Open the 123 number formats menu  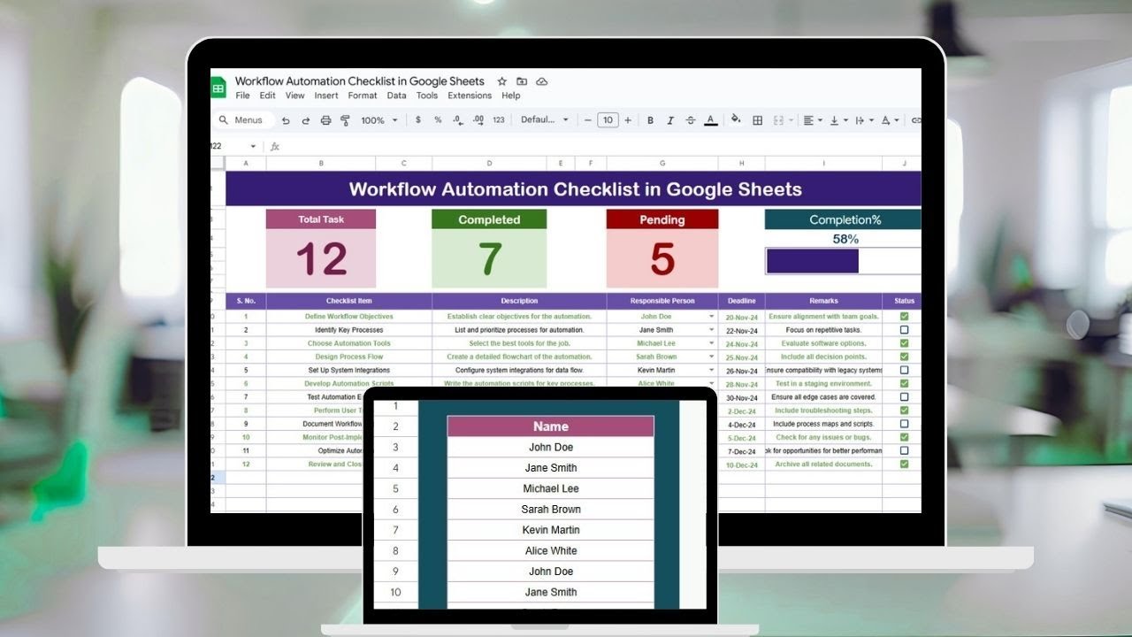click(499, 120)
